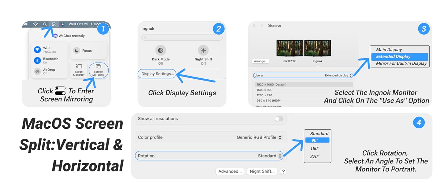Click the Spotlight search magnifier in menu bar

pos(45,24)
